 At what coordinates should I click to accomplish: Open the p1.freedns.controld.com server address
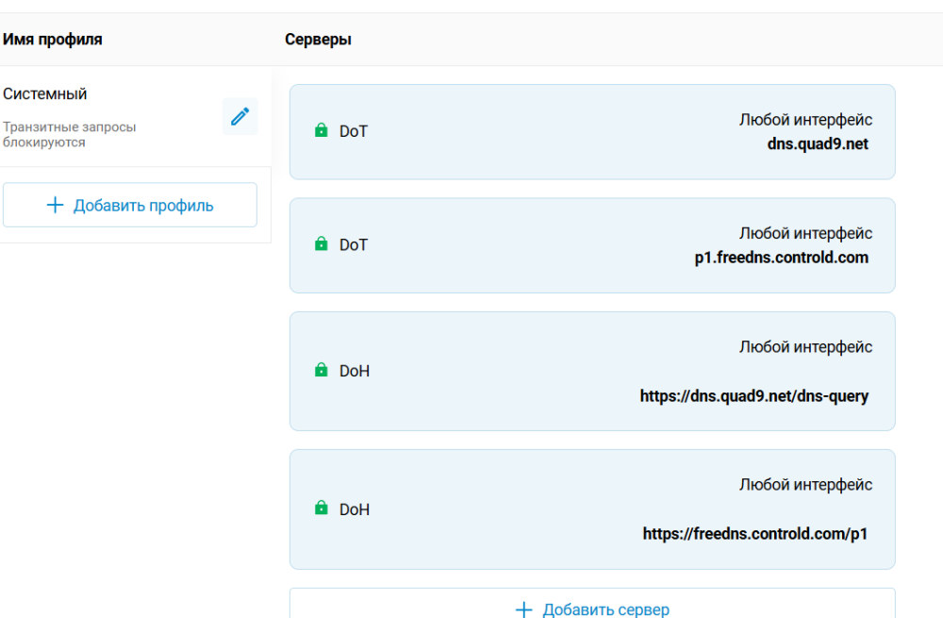pyautogui.click(x=781, y=258)
